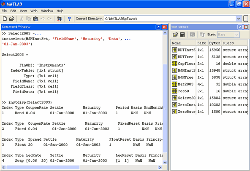The image size is (250, 171).
Task: Select HJMInstS variable icon in Workspace
Action: (174, 70)
